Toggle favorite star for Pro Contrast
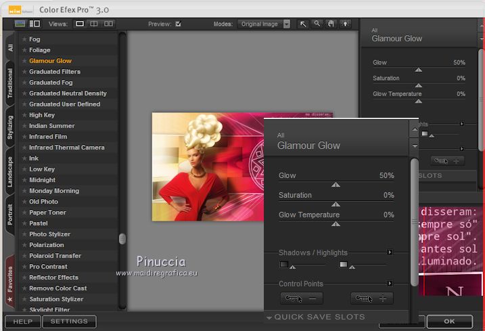This screenshot has height=331, width=485. tap(24, 267)
